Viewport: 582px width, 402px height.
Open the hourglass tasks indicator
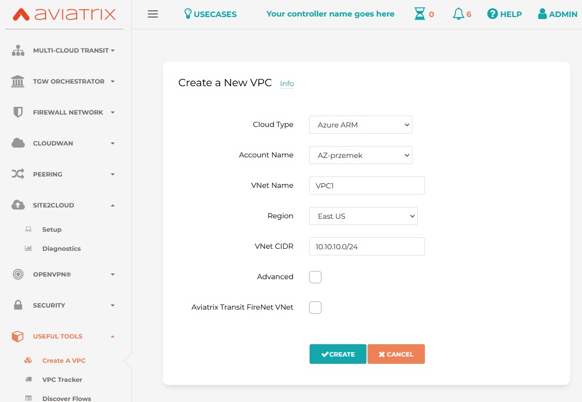pos(419,14)
